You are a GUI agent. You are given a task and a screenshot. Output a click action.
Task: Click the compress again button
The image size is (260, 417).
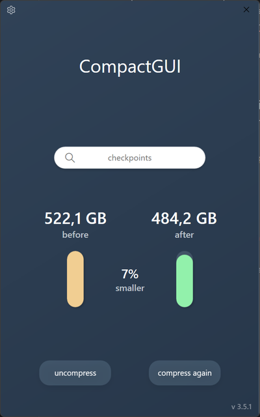tap(185, 373)
